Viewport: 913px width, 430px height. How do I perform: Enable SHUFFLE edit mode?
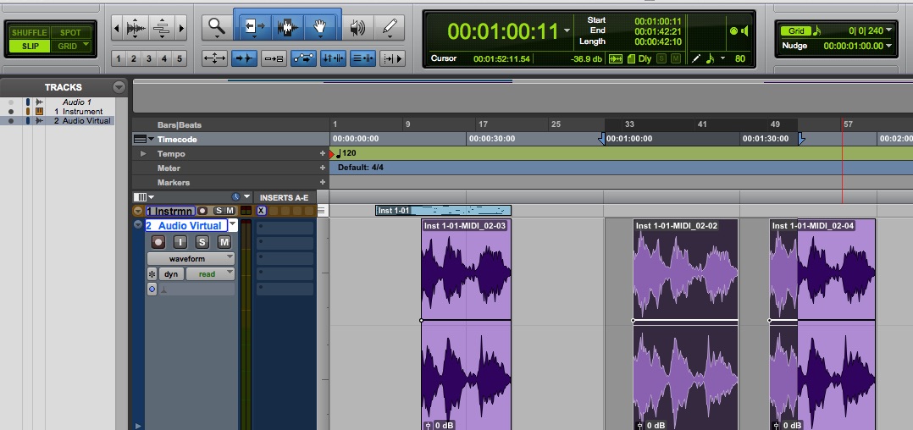29,32
